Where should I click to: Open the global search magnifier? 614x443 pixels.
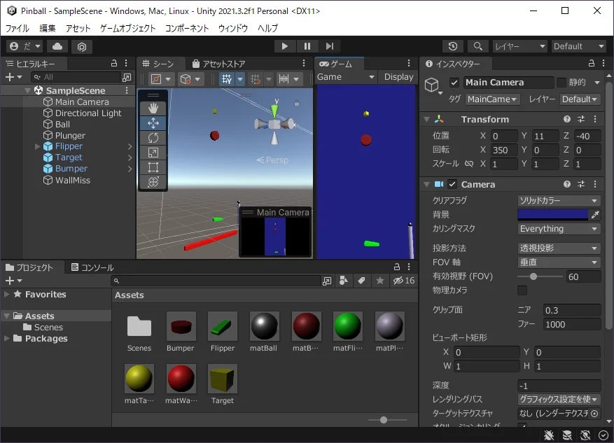pyautogui.click(x=477, y=47)
